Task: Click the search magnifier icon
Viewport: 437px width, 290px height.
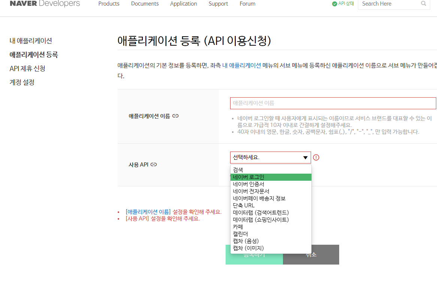Action: 424,4
